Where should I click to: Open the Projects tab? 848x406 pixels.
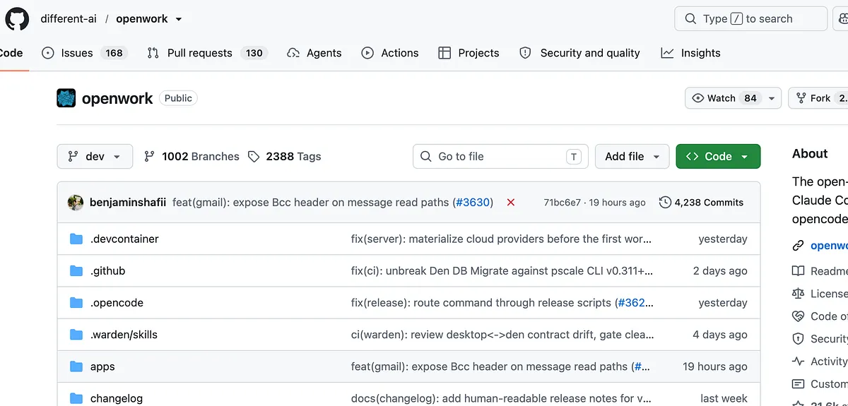point(469,53)
